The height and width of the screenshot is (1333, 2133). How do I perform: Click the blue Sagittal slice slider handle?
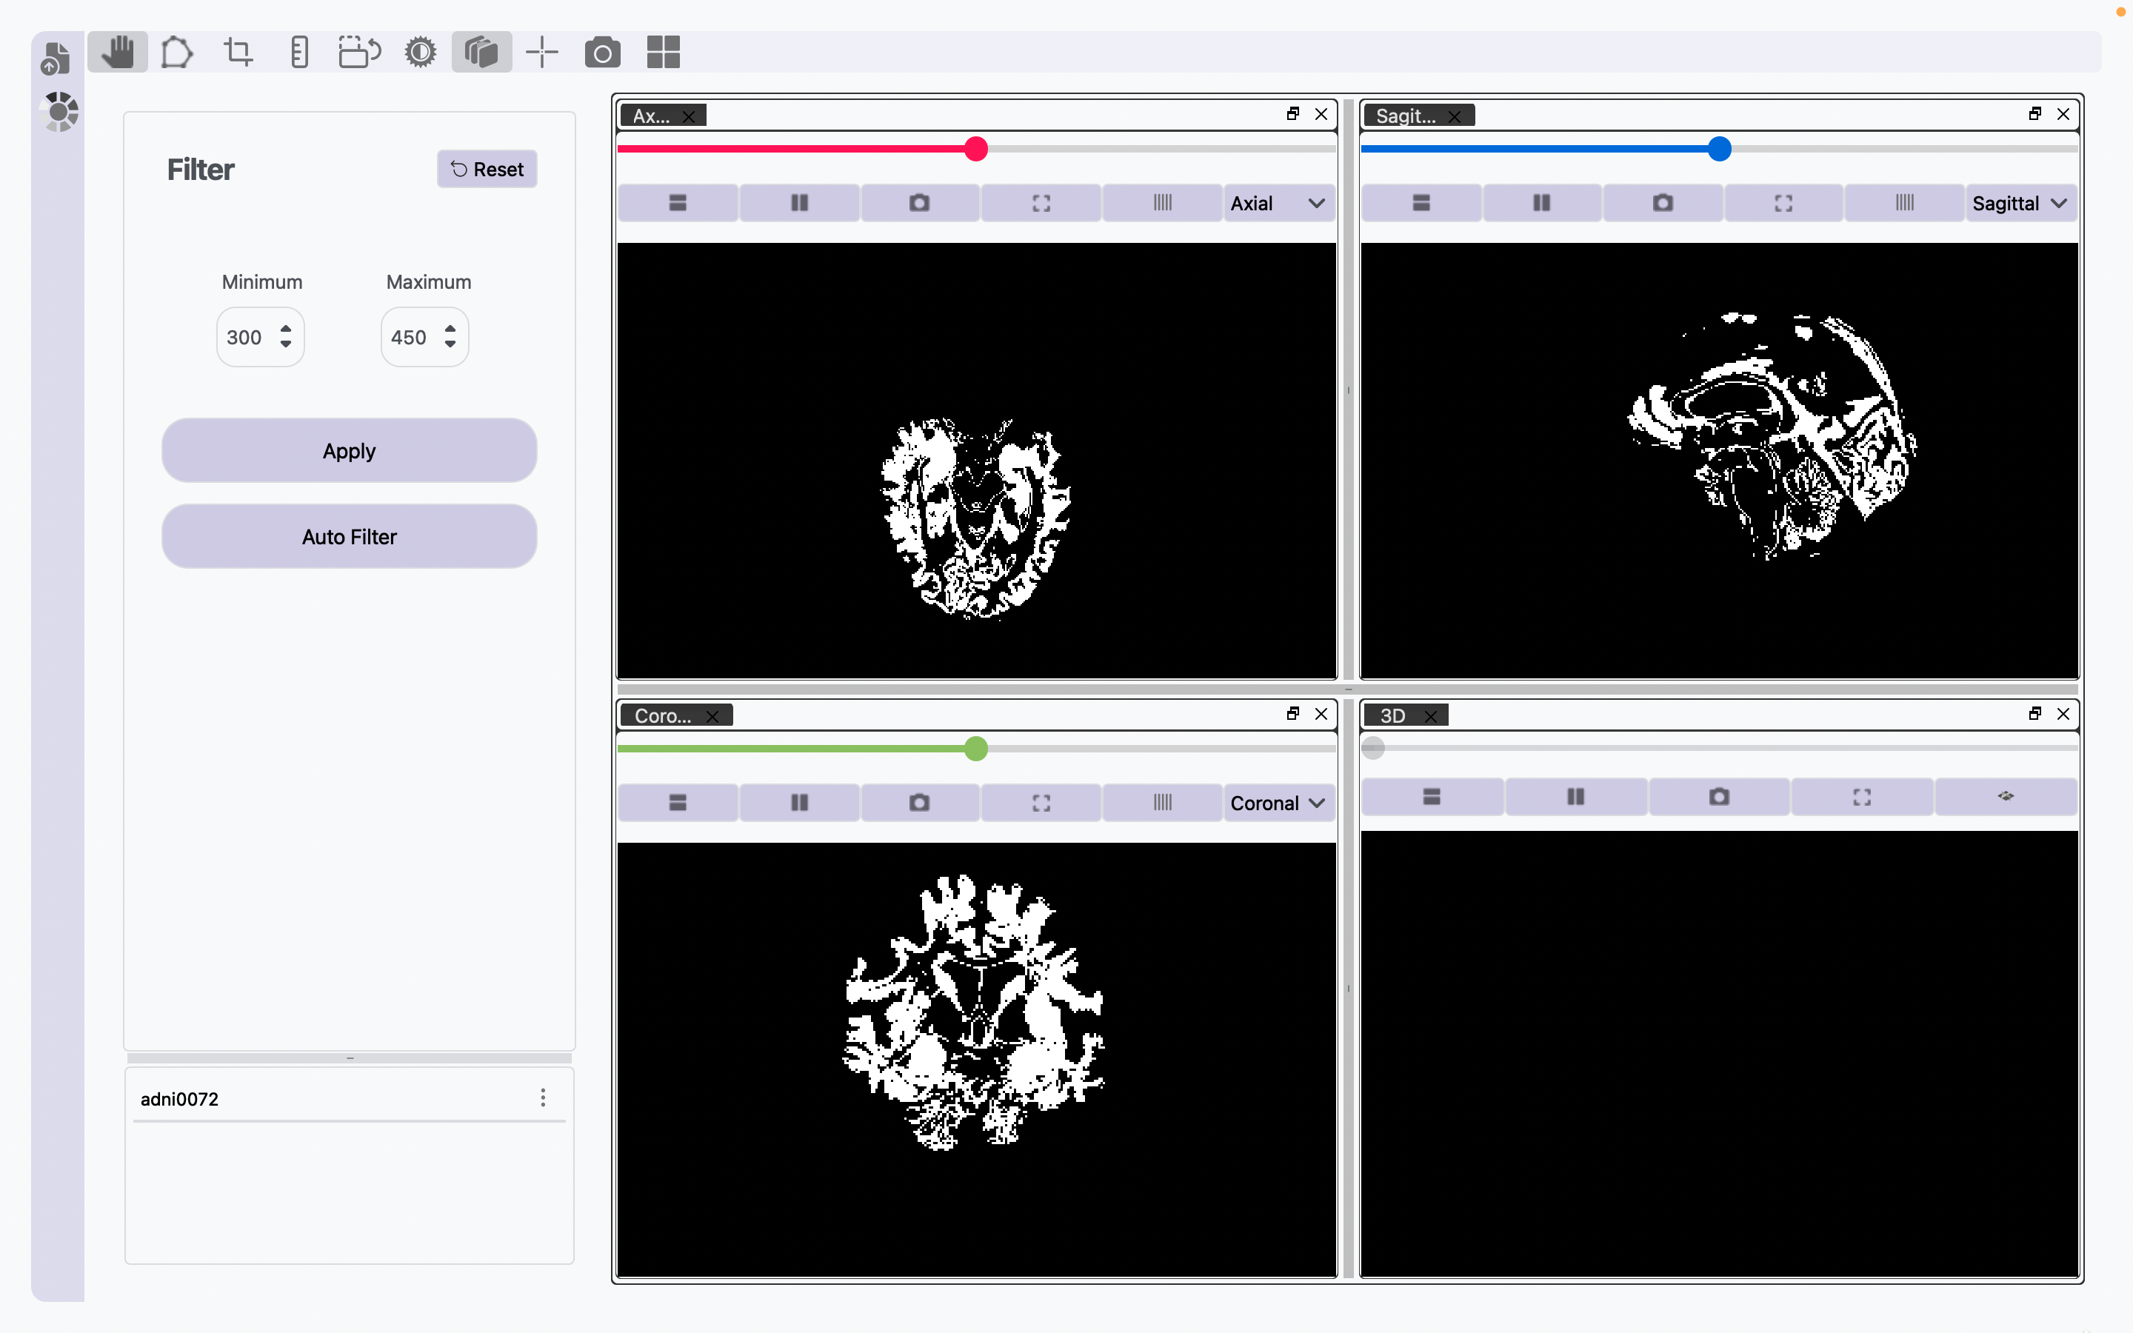[1719, 148]
